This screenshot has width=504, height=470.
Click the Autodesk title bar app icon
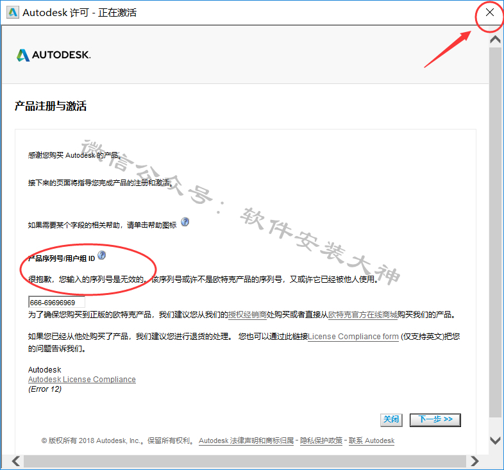pyautogui.click(x=13, y=13)
